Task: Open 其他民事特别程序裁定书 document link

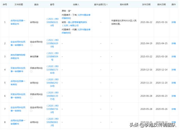Action: point(18,57)
